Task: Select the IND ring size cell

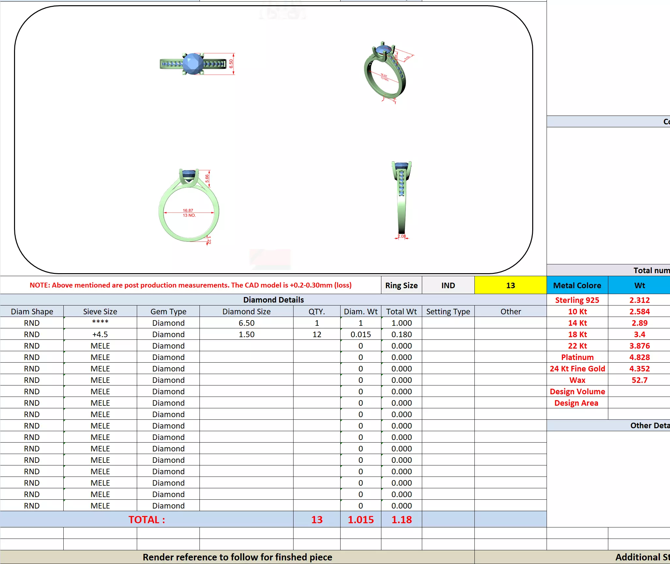Action: tap(448, 285)
